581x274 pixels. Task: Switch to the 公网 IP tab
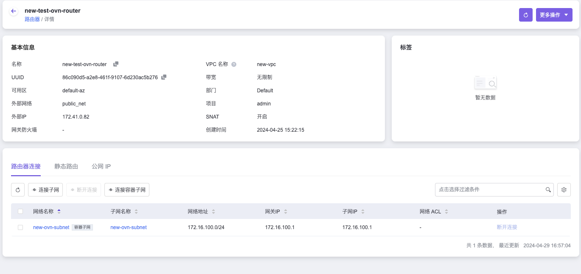(x=101, y=166)
